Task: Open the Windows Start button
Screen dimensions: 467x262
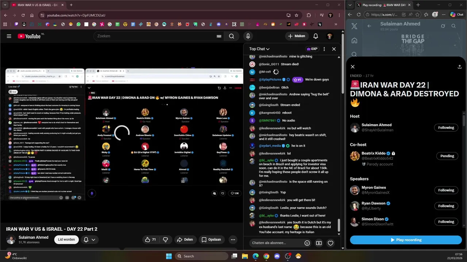Action: pos(169,256)
